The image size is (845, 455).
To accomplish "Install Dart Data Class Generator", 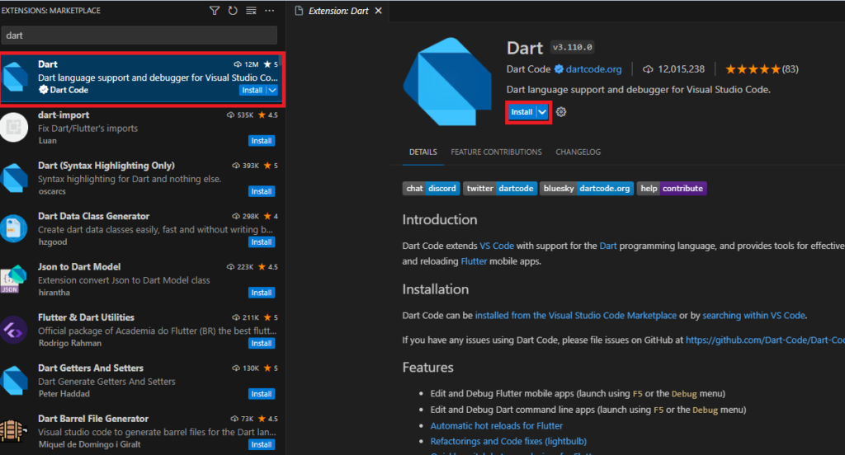I will [x=262, y=242].
